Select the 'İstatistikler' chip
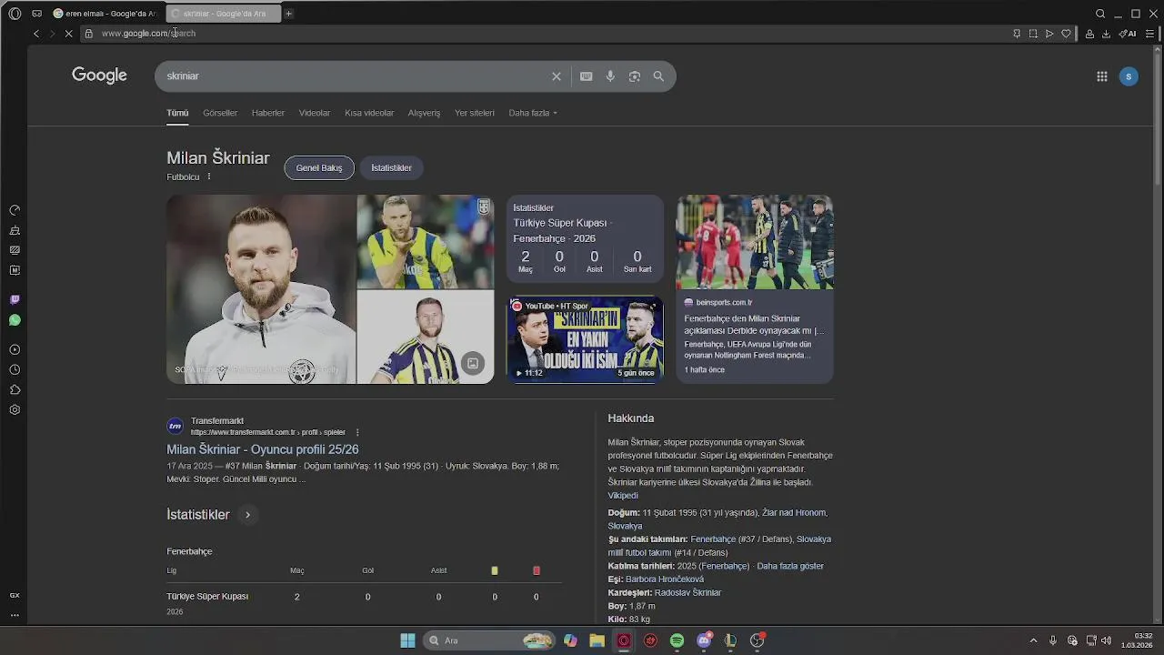Viewport: 1164px width, 655px height. (x=392, y=167)
